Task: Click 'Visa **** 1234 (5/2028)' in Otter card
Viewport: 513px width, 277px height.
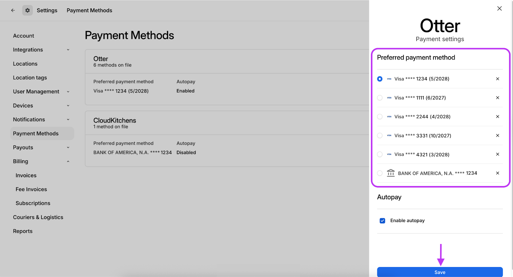Action: 121,91
